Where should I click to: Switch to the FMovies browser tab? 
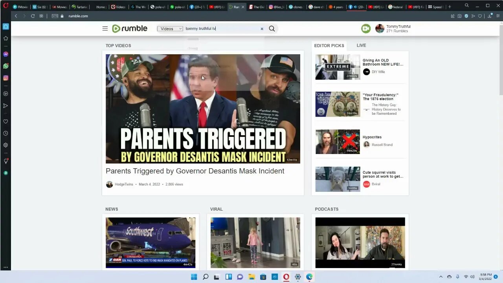20,7
